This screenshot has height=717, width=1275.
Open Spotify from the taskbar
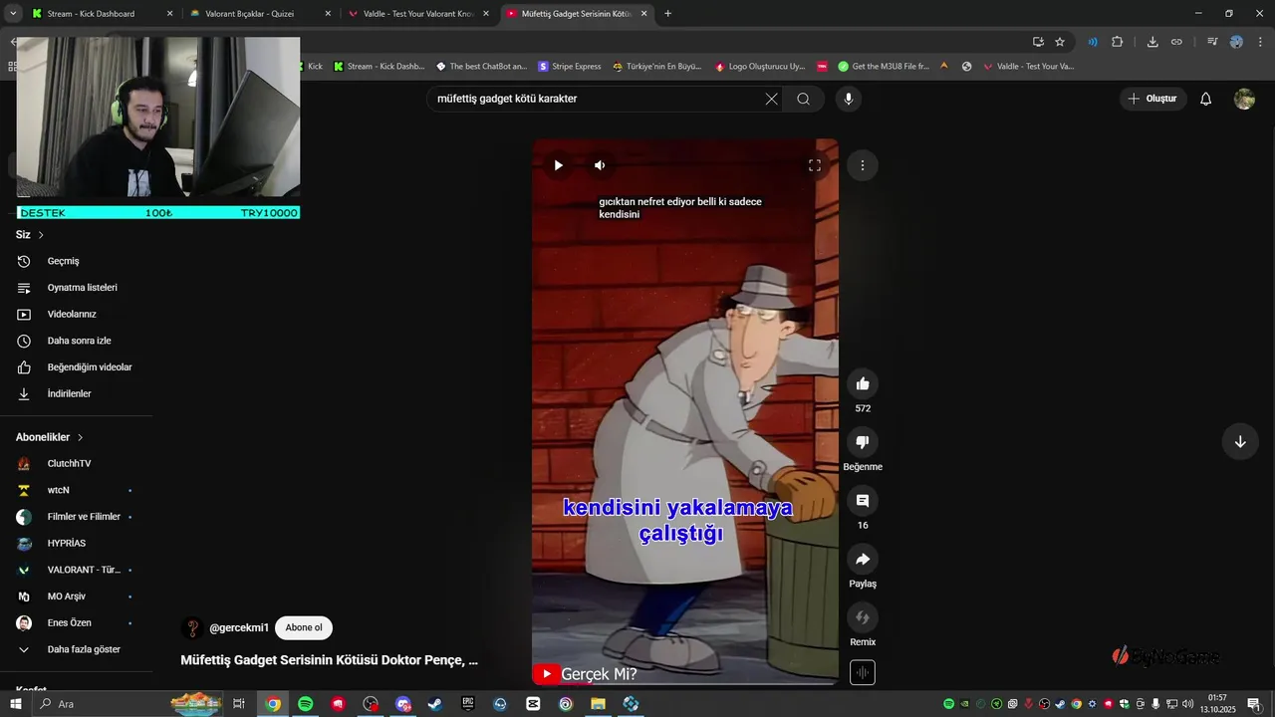click(306, 704)
